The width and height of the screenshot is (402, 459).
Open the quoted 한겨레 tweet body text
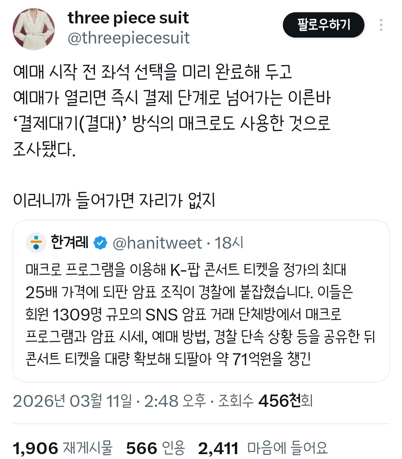(200, 314)
